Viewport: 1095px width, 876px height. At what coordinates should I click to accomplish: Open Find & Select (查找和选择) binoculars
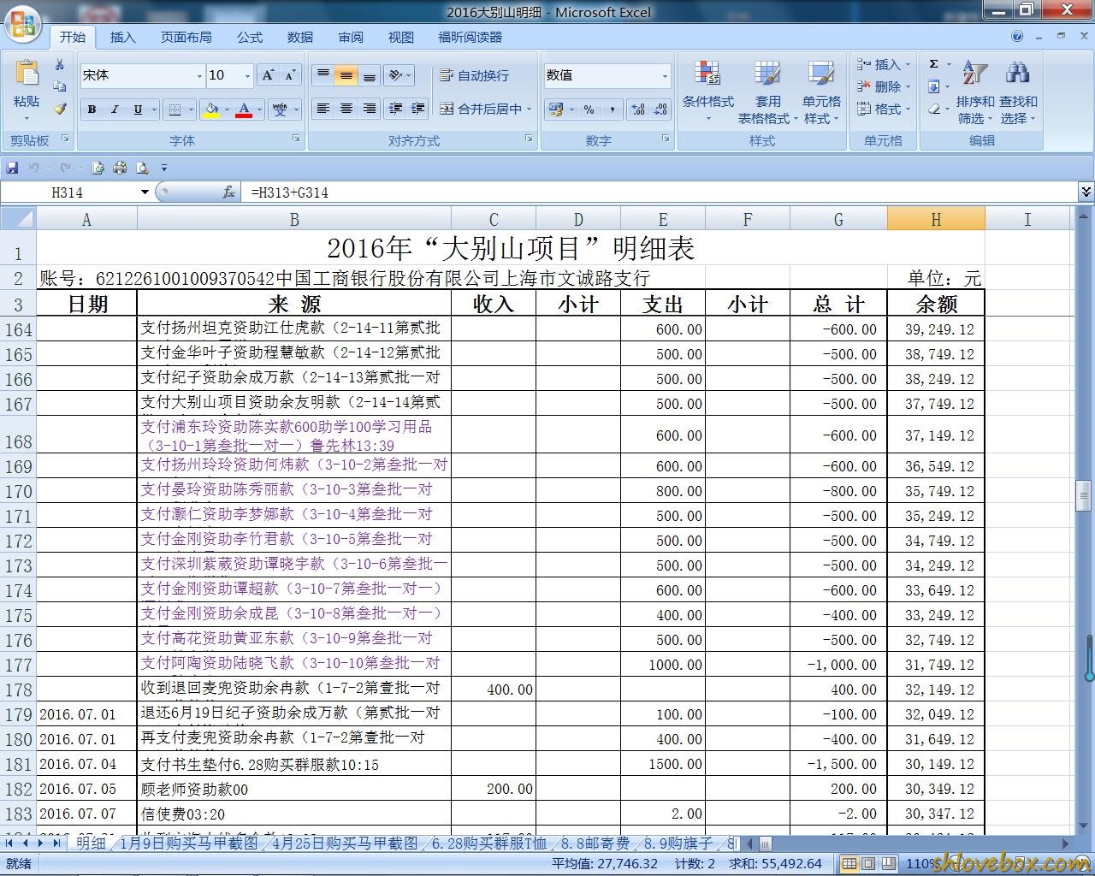1017,92
